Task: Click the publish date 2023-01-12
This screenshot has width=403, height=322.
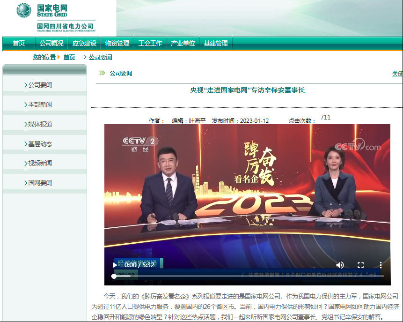Action: 255,121
